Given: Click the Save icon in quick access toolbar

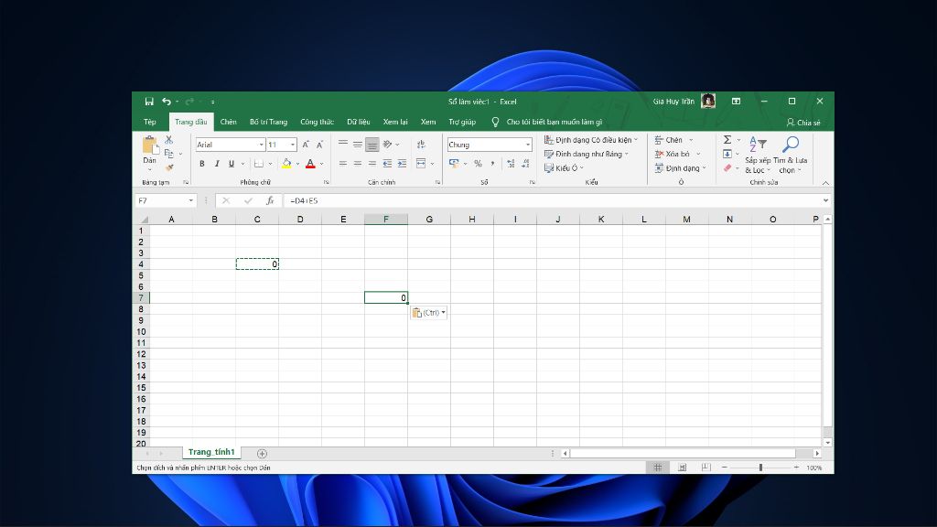Looking at the screenshot, I should point(149,102).
